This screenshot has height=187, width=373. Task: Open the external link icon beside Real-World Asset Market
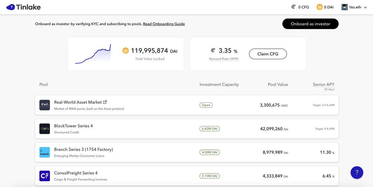coord(105,102)
